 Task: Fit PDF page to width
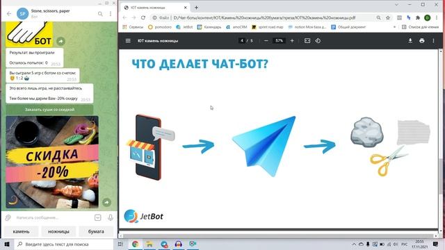point(307,41)
